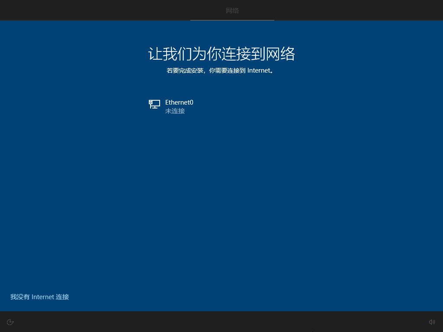Select the 网络 tab at top
This screenshot has height=332, width=443.
click(232, 11)
